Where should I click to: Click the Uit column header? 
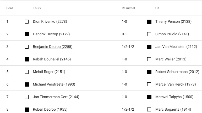coord(157,8)
